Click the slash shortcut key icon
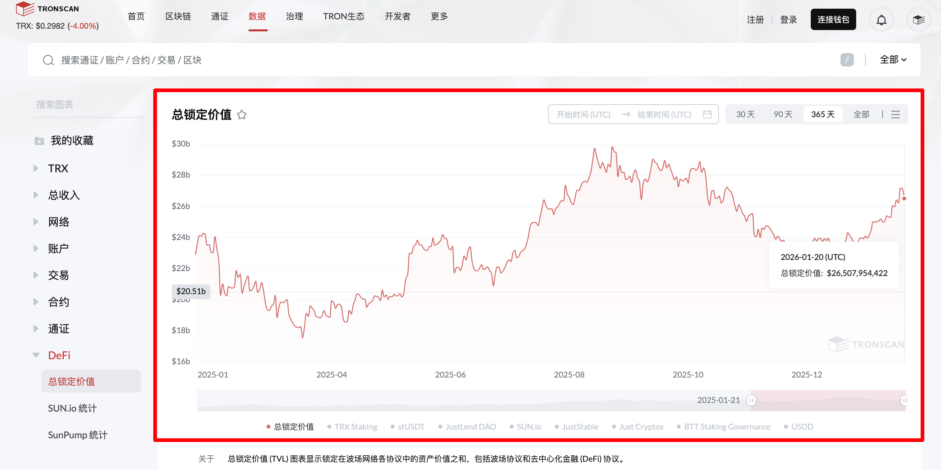 (x=847, y=59)
